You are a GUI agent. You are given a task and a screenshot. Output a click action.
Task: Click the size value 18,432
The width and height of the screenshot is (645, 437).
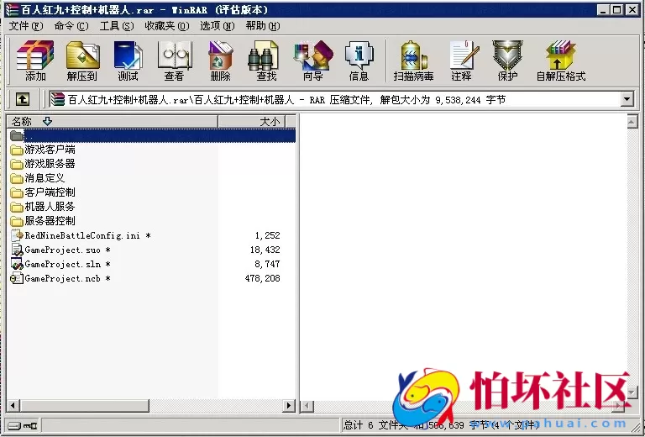pos(265,250)
